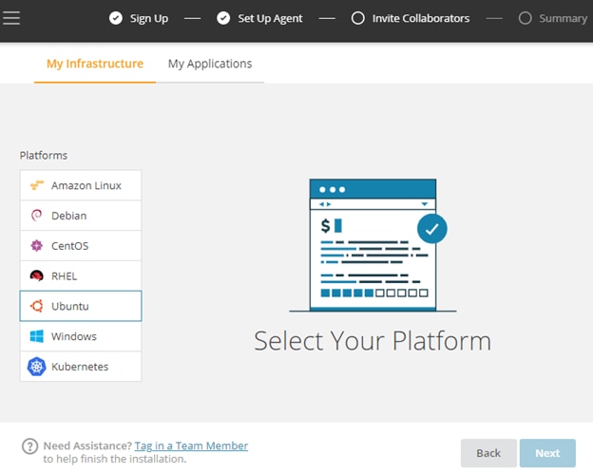The height and width of the screenshot is (474, 593).
Task: Click the Kubernetes wheel icon
Action: tap(37, 367)
